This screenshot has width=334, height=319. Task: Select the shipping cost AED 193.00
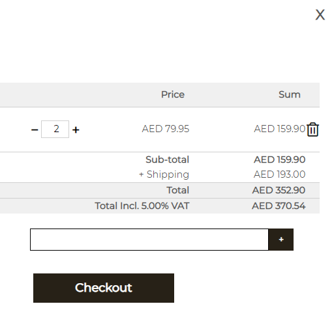[x=280, y=174]
